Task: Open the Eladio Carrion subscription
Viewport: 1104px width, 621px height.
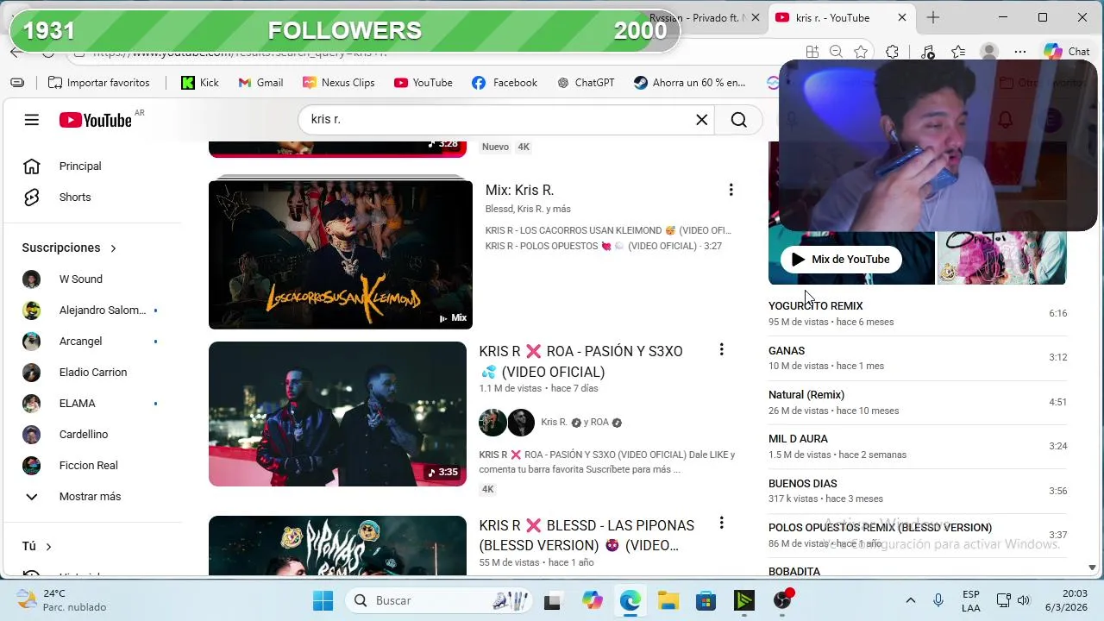Action: [x=93, y=373]
